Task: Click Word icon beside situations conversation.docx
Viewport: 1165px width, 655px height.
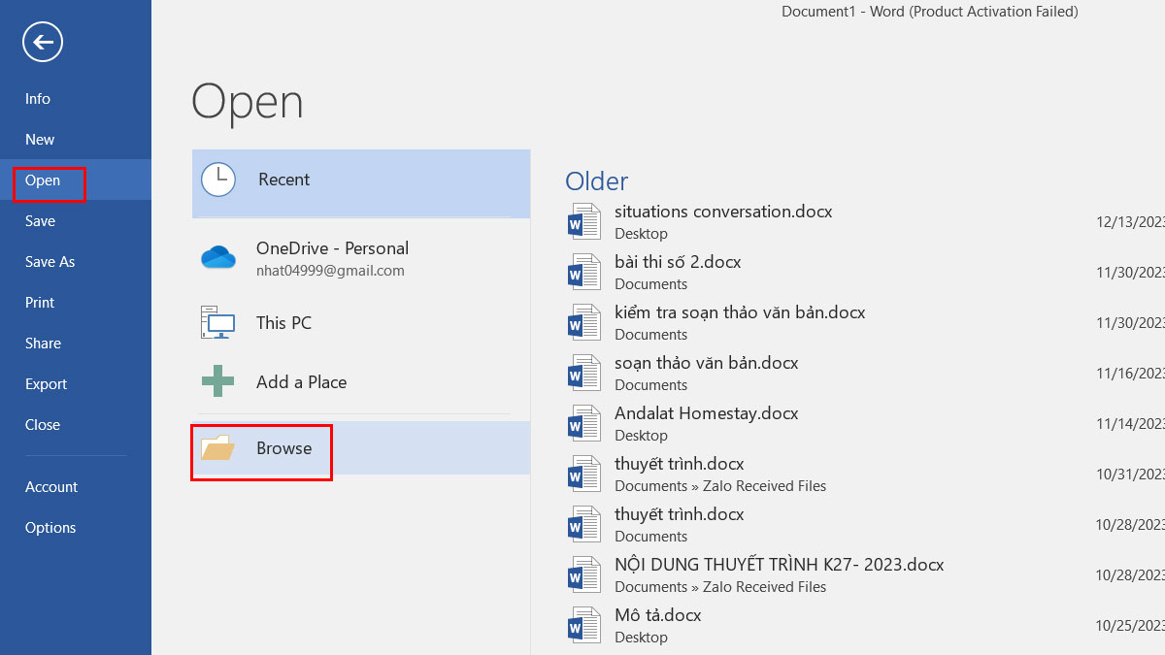Action: tap(584, 221)
